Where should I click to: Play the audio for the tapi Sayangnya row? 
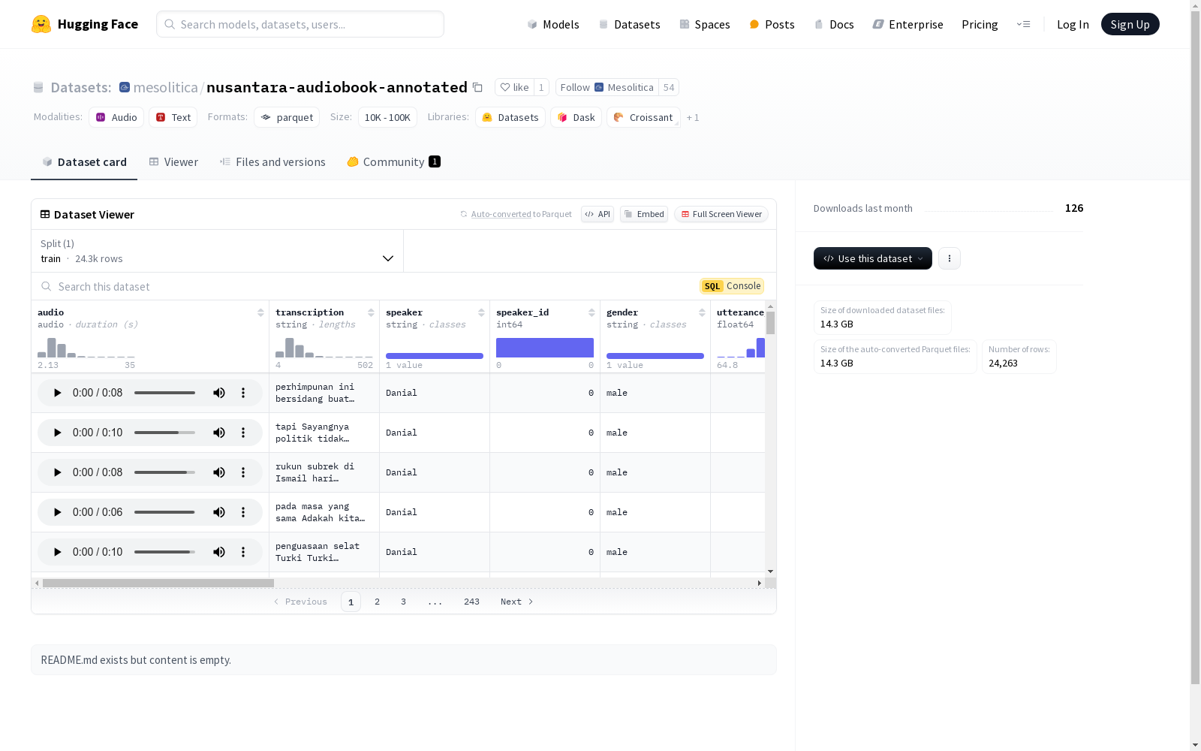point(57,433)
